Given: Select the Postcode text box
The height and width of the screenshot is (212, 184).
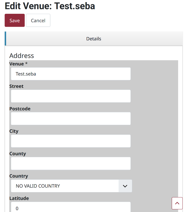Looking at the screenshot, I should [x=71, y=118].
